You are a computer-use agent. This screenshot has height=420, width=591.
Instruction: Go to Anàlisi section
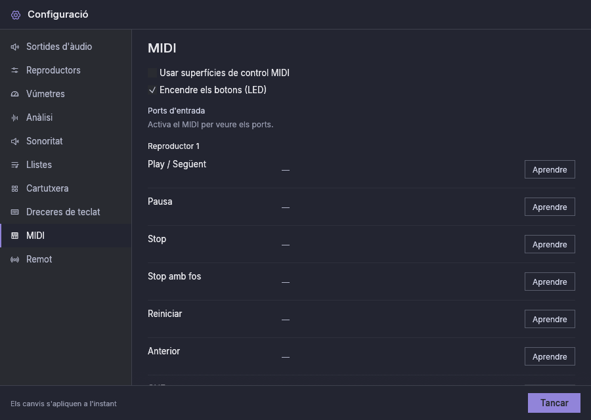(x=66, y=118)
